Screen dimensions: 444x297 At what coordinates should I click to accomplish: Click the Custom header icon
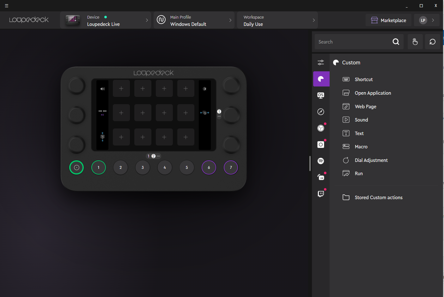pos(336,62)
